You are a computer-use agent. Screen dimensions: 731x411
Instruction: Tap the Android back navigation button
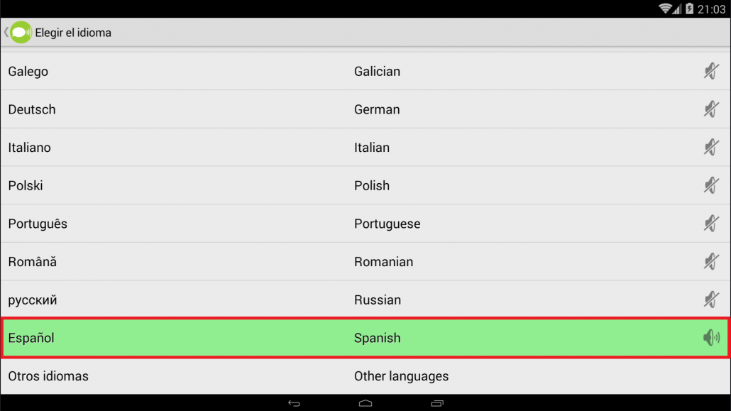(294, 403)
